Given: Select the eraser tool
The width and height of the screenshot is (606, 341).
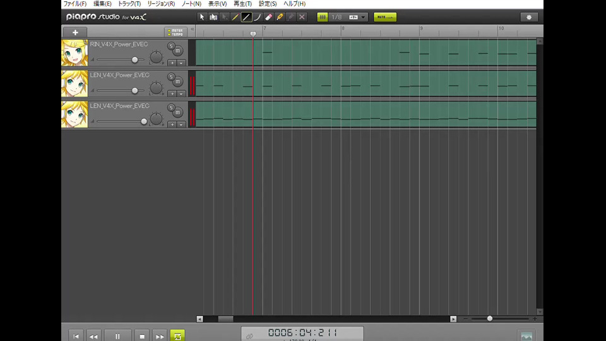Looking at the screenshot, I should coord(269,17).
